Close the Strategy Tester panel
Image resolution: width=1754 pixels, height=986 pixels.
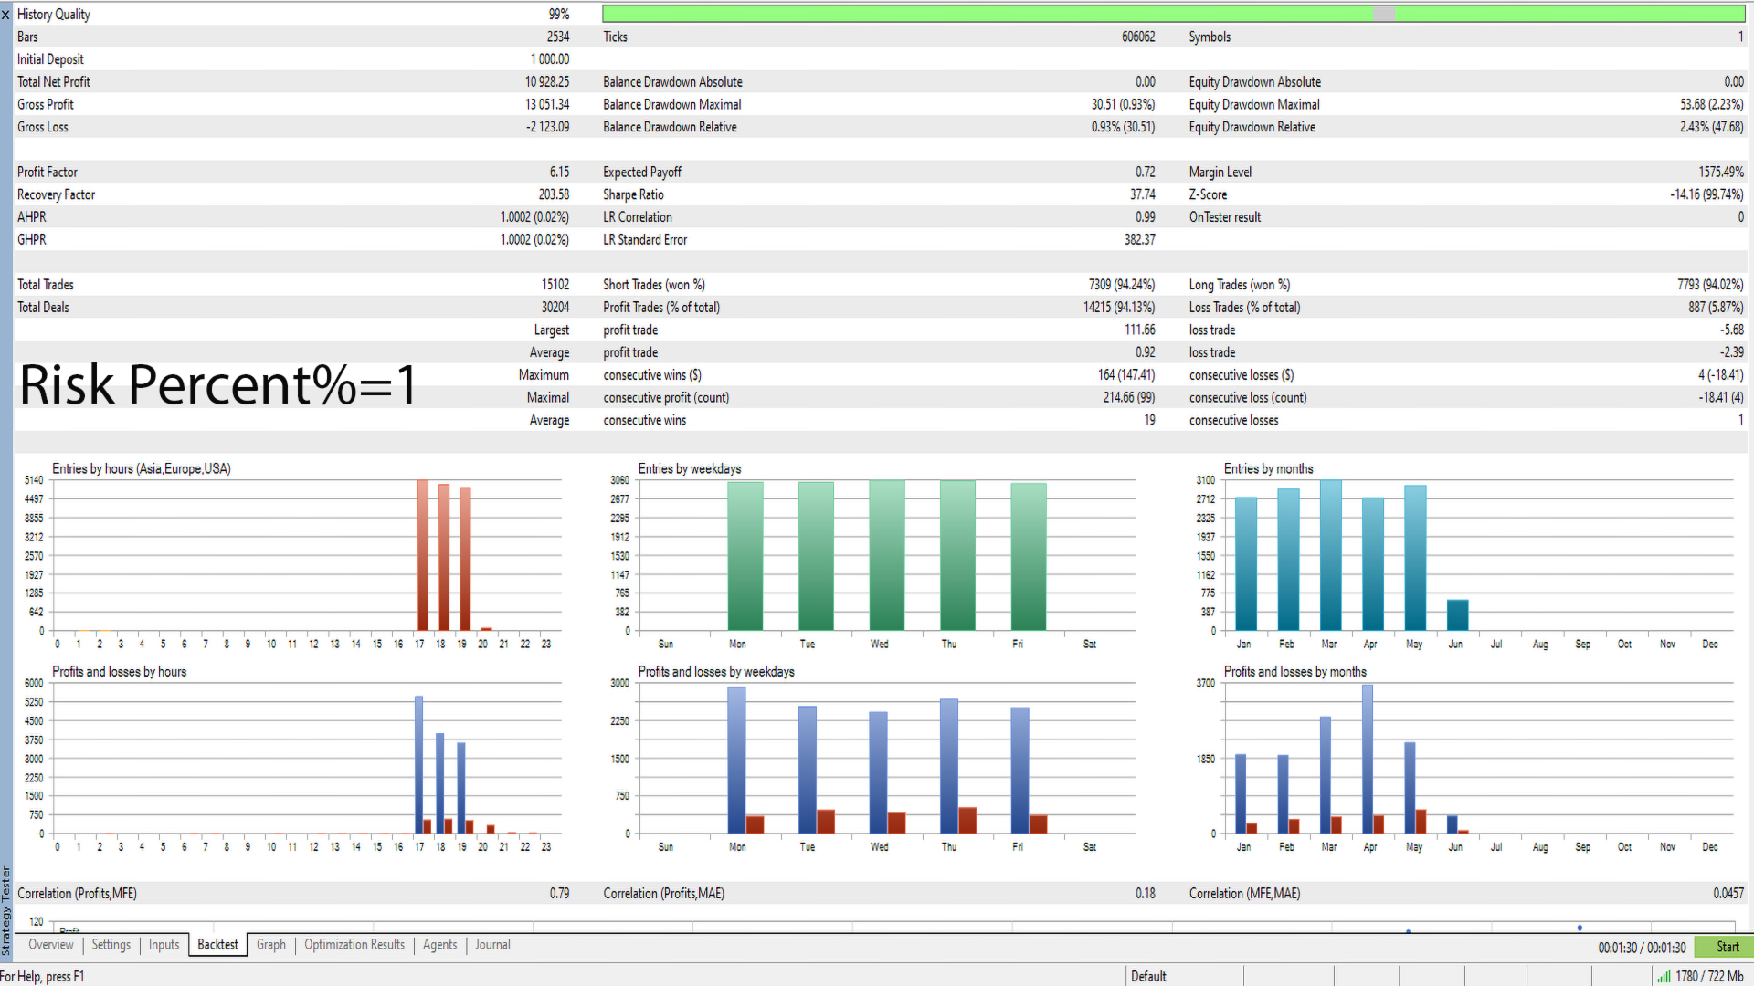click(5, 15)
